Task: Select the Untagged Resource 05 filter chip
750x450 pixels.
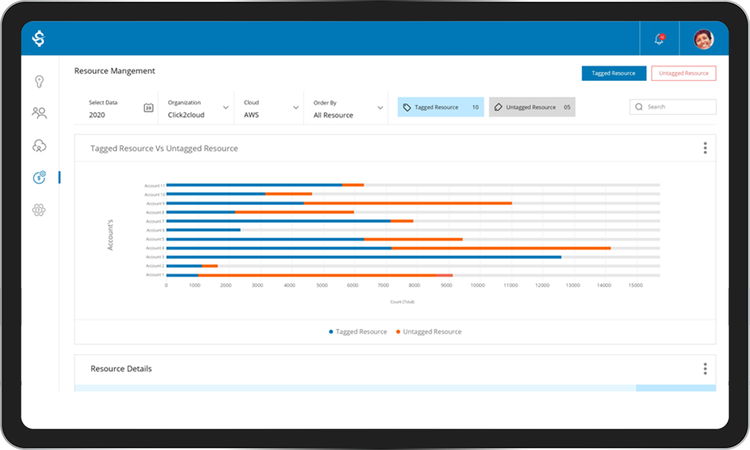Action: (532, 107)
